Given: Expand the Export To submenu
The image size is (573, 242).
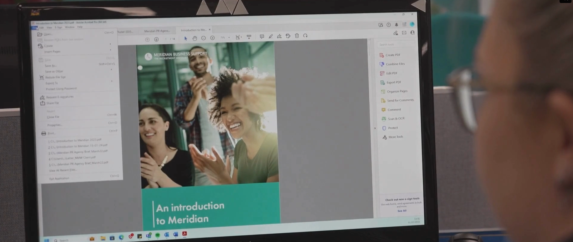Looking at the screenshot, I should pyautogui.click(x=52, y=83).
